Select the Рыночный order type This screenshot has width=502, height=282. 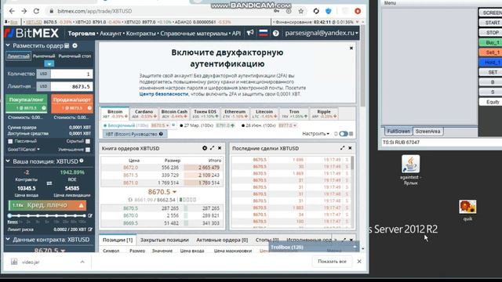(x=44, y=56)
